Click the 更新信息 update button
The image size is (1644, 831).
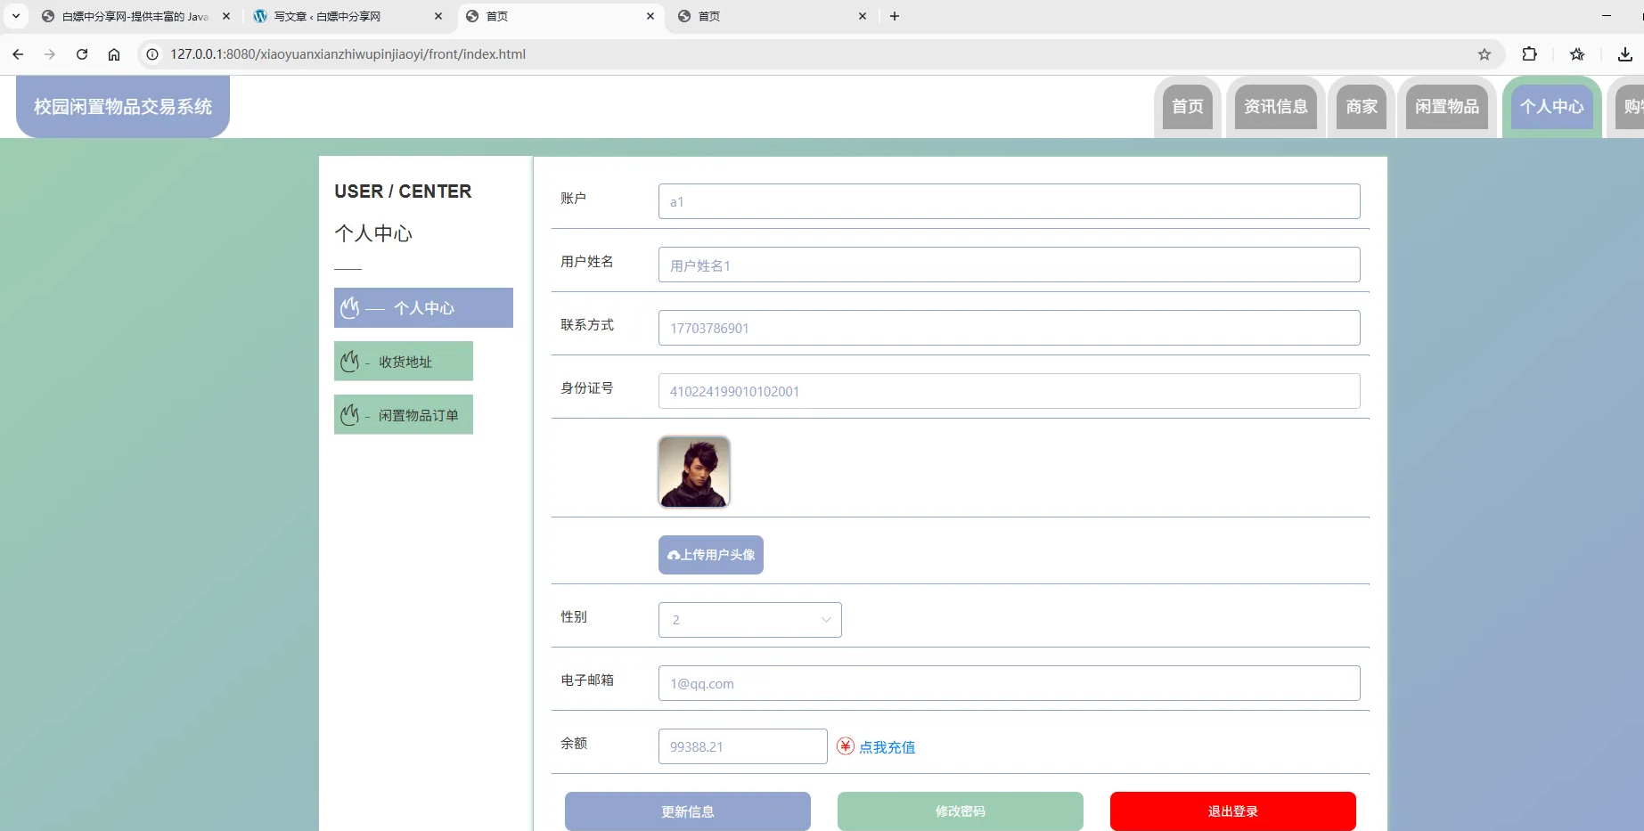(687, 811)
